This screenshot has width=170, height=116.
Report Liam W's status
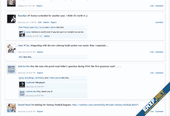pos(40,52)
